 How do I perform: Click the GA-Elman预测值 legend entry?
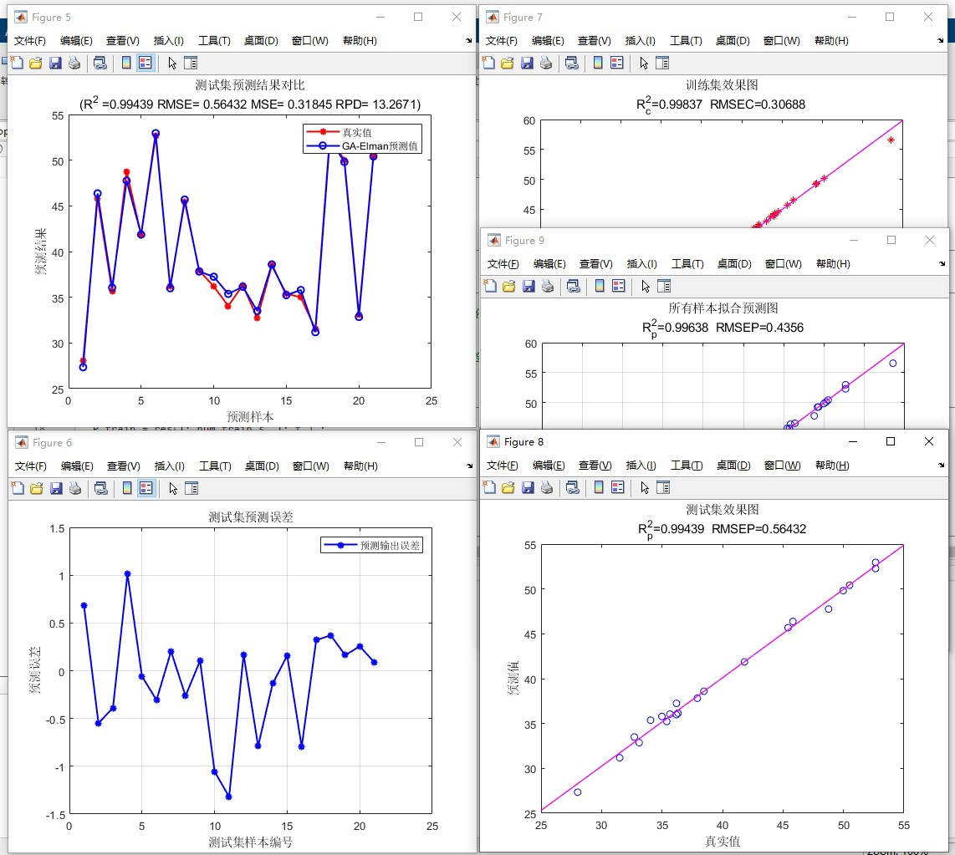362,146
